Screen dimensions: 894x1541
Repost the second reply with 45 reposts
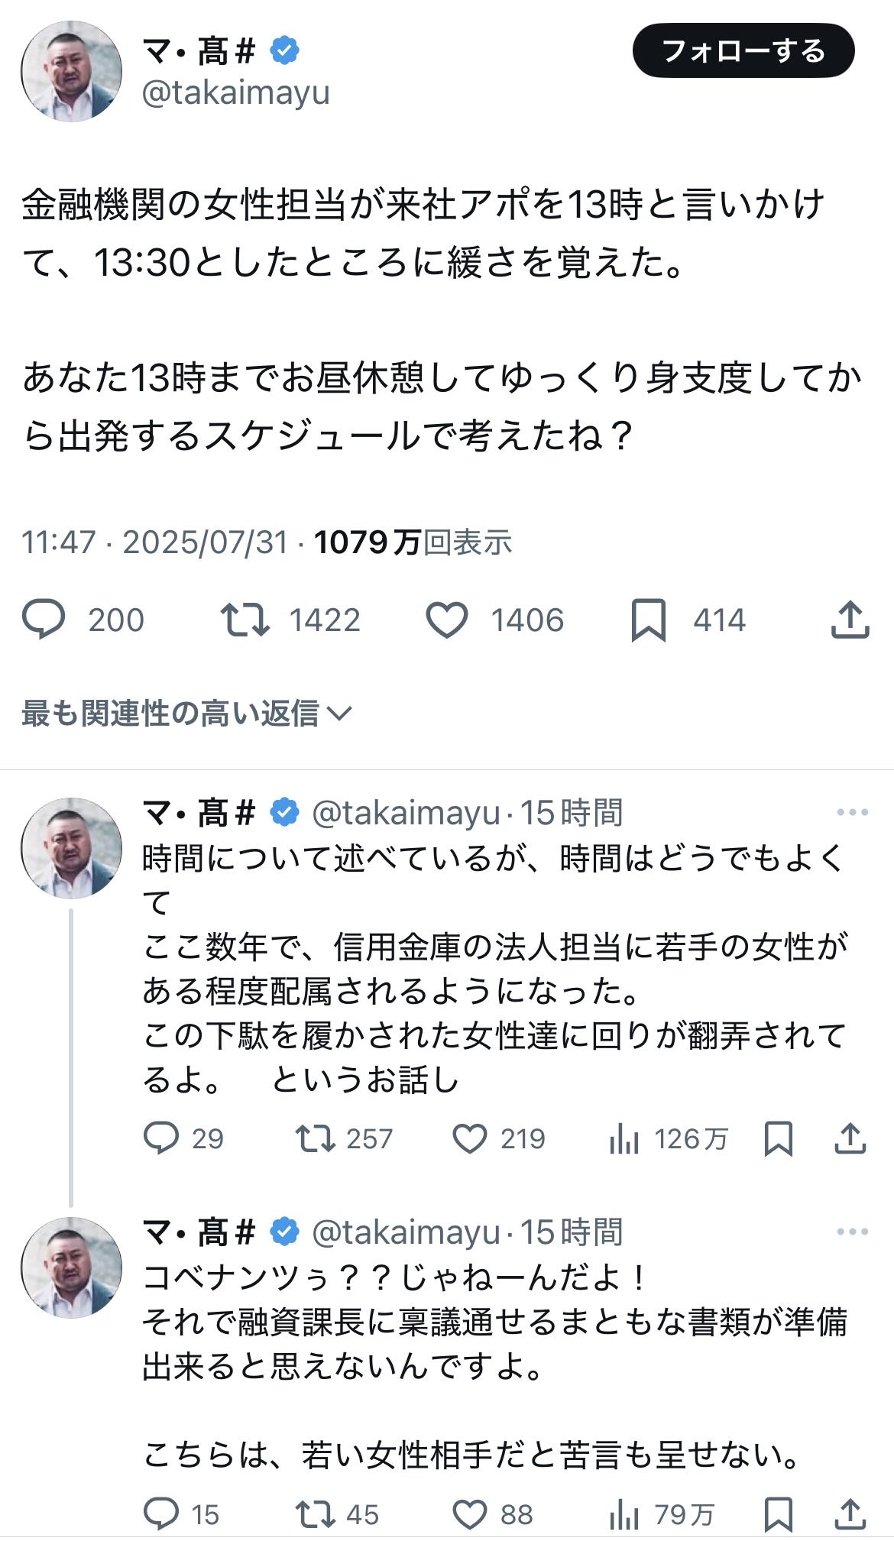[315, 1514]
